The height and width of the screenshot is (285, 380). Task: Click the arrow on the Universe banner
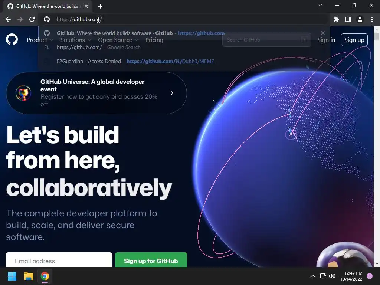coord(172,93)
